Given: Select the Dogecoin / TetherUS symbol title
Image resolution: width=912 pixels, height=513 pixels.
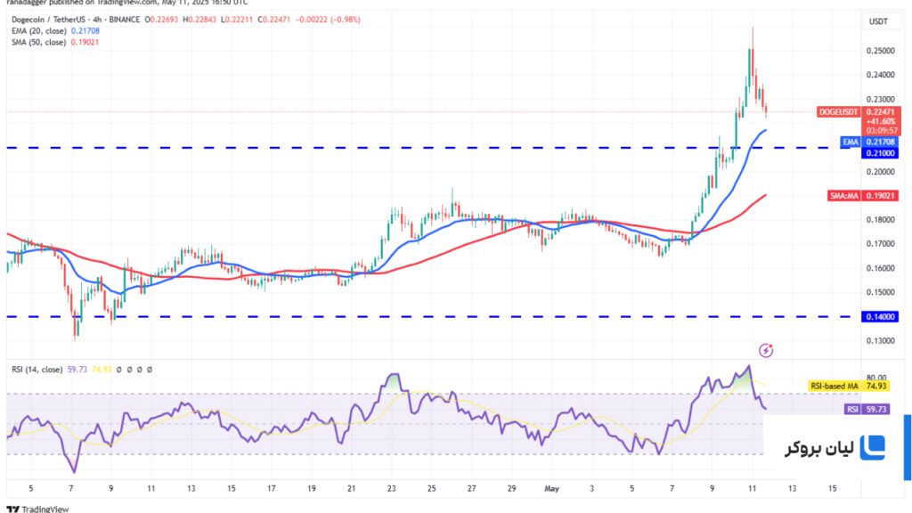Looking at the screenshot, I should [76, 20].
